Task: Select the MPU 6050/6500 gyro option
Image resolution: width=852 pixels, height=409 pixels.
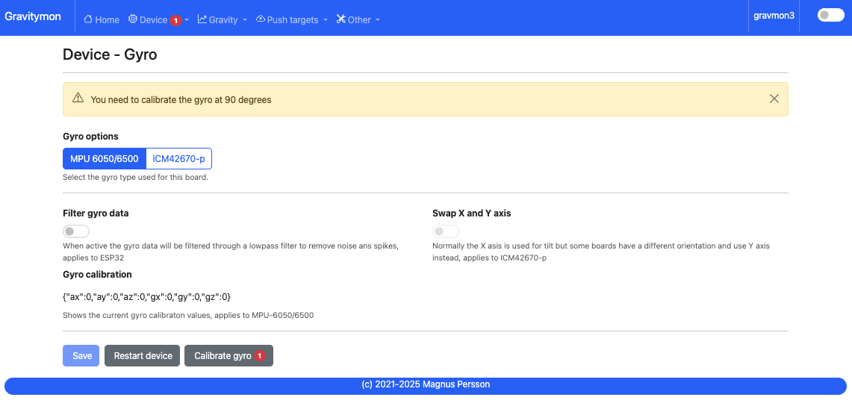Action: point(105,159)
